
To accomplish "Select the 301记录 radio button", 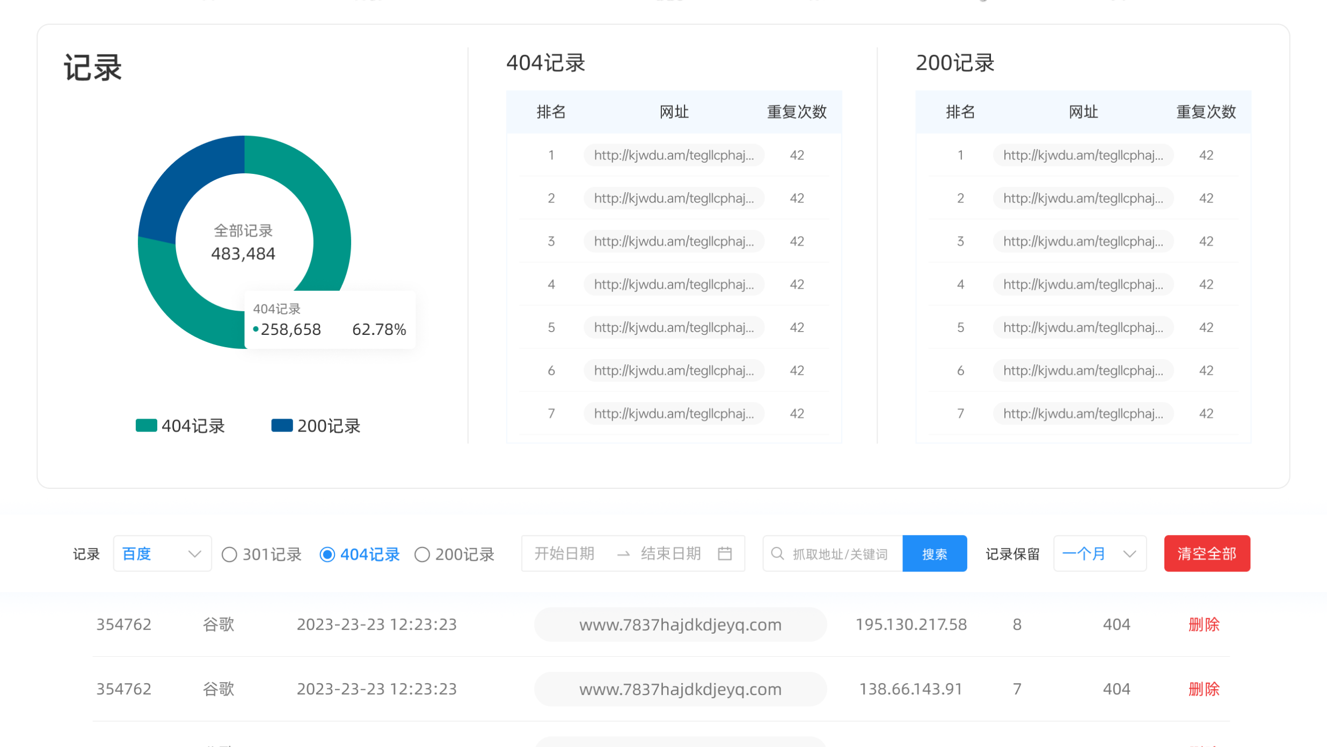I will pos(229,554).
